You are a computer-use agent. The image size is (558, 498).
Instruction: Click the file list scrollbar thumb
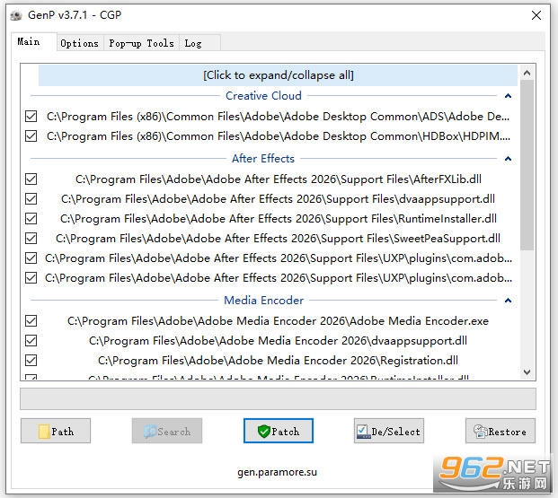(527, 165)
